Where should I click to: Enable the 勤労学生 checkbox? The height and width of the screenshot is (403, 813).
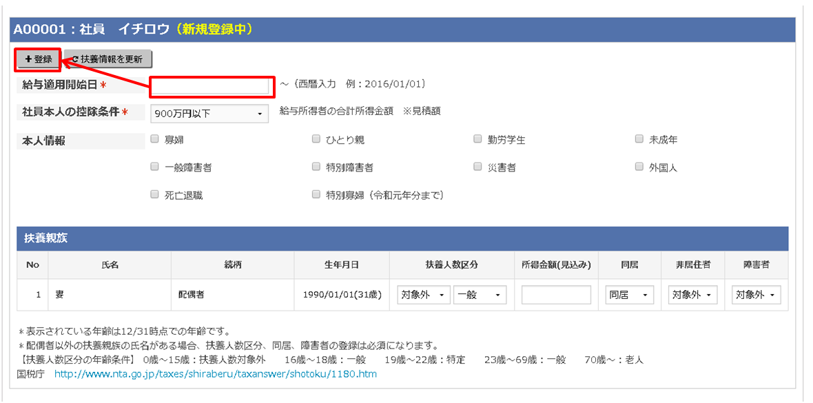tap(477, 138)
